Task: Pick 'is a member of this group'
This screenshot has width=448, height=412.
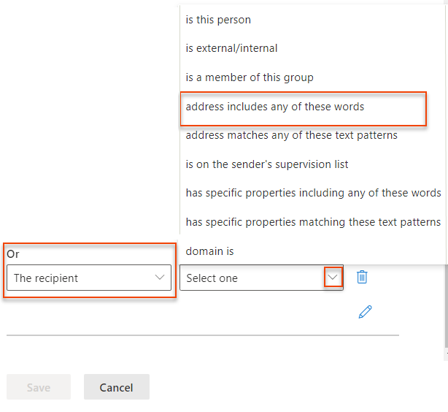Action: coord(250,77)
